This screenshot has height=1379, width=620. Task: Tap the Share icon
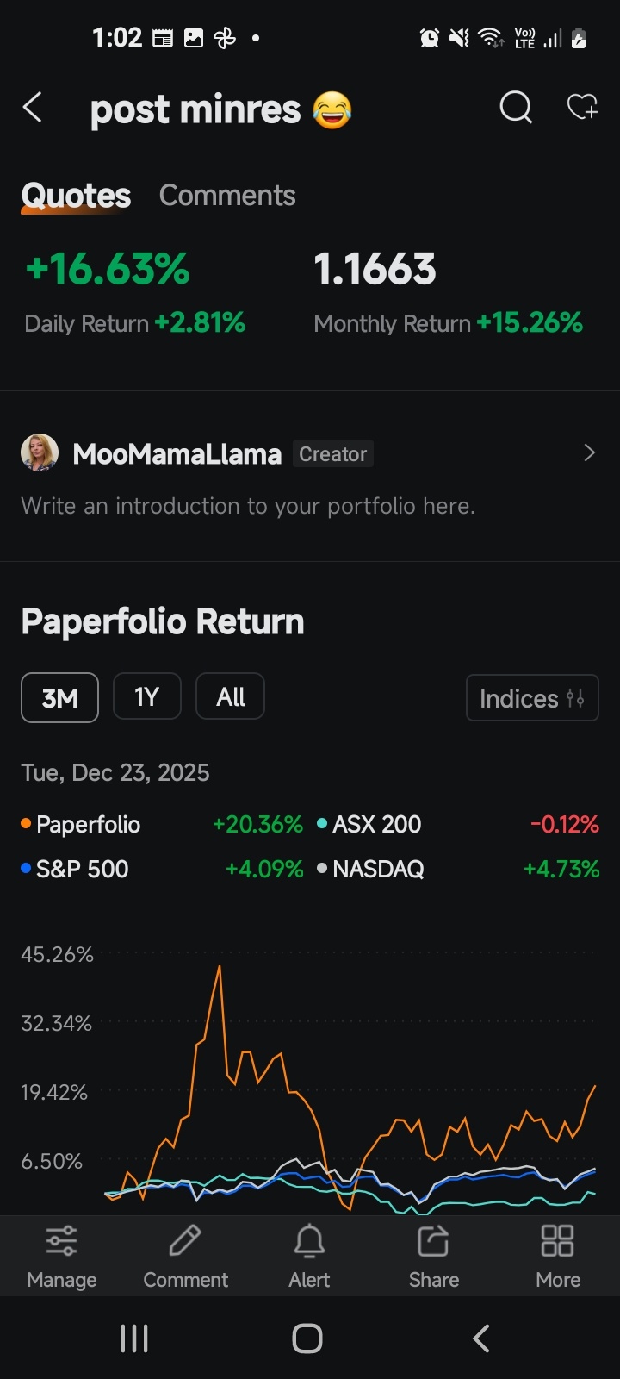(x=433, y=1241)
